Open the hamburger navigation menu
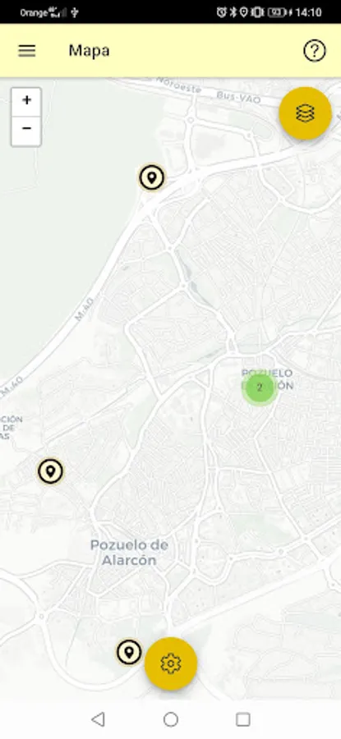Screen dimensions: 341x739 click(27, 50)
